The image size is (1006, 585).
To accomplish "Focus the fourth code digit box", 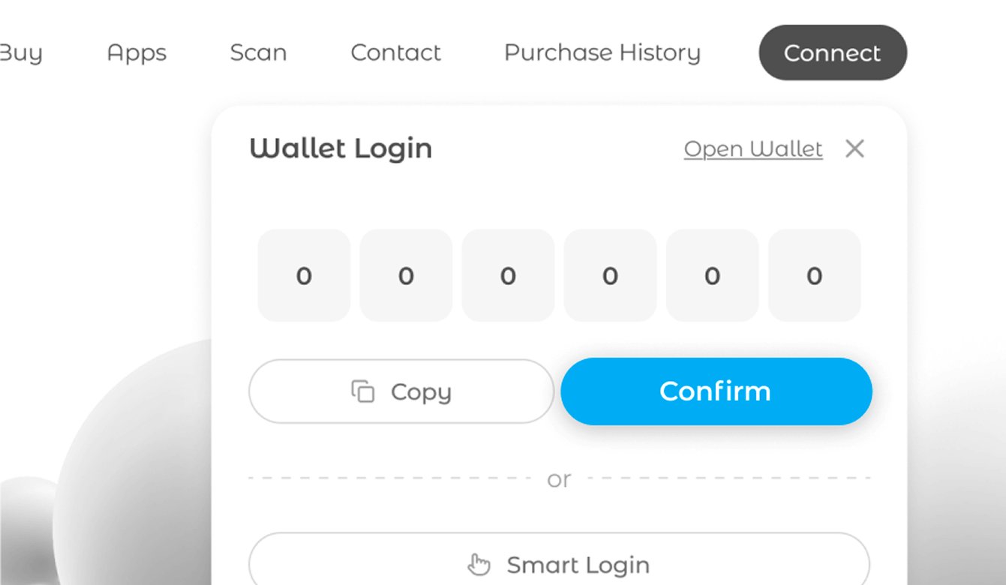I will pos(610,275).
